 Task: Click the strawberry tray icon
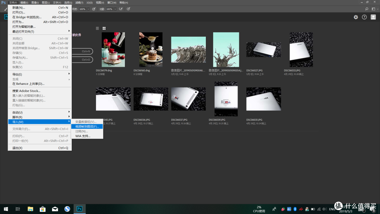pos(283,209)
